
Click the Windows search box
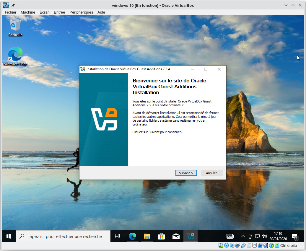(x=64, y=236)
